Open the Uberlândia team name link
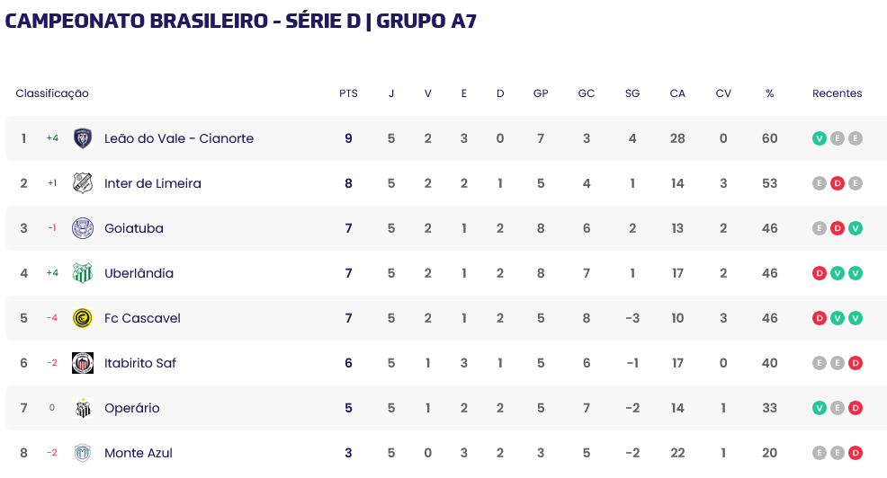 tap(139, 273)
